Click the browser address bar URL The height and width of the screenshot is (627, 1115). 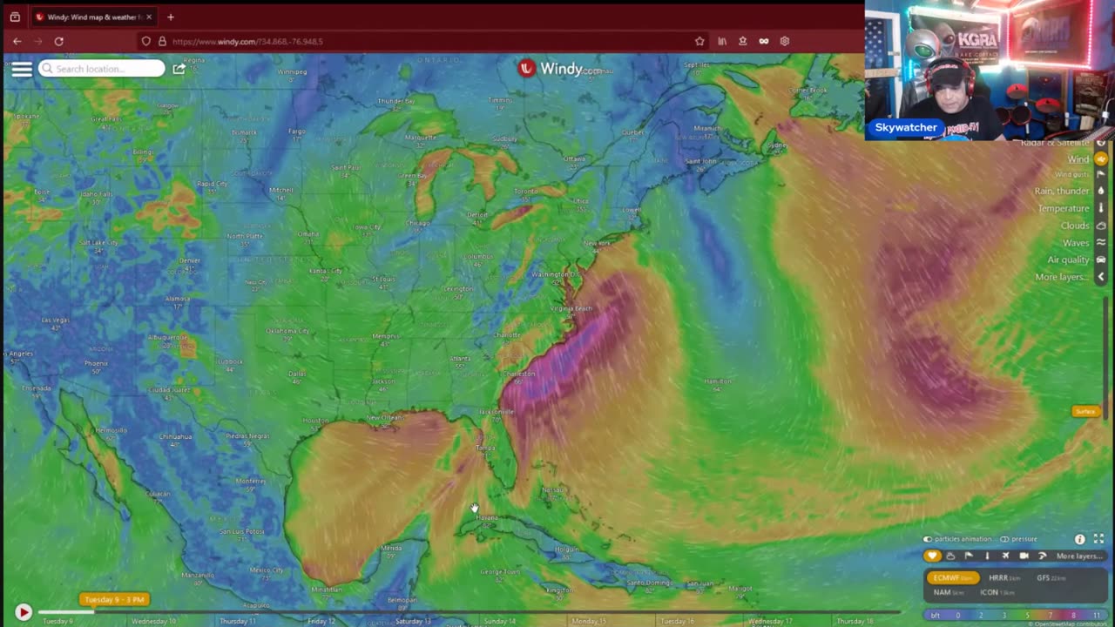tap(247, 41)
